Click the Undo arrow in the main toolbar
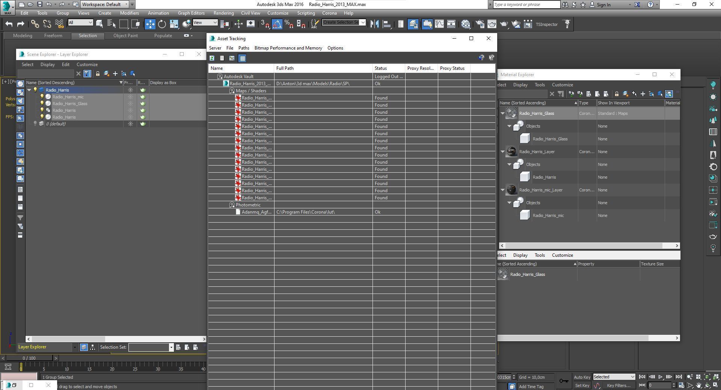721x390 pixels. click(x=9, y=24)
